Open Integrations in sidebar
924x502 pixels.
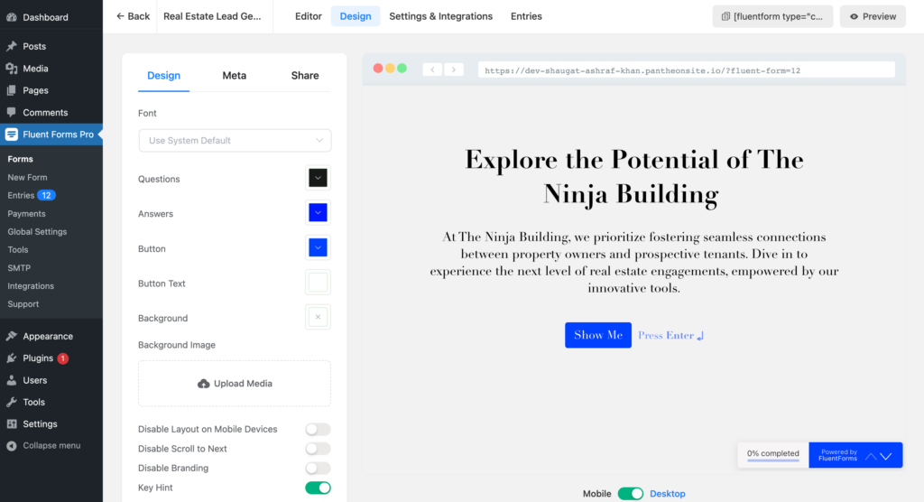click(x=31, y=286)
